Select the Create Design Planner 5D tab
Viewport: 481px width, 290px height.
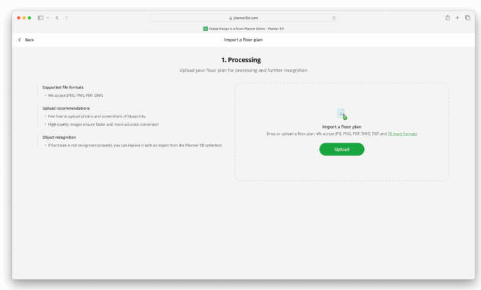coord(246,28)
